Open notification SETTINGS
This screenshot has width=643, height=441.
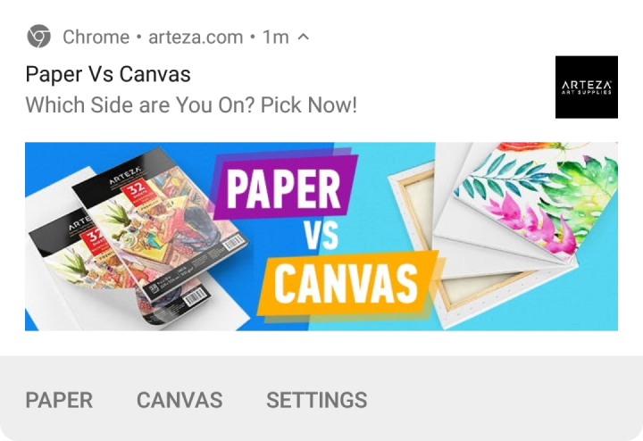pos(316,400)
